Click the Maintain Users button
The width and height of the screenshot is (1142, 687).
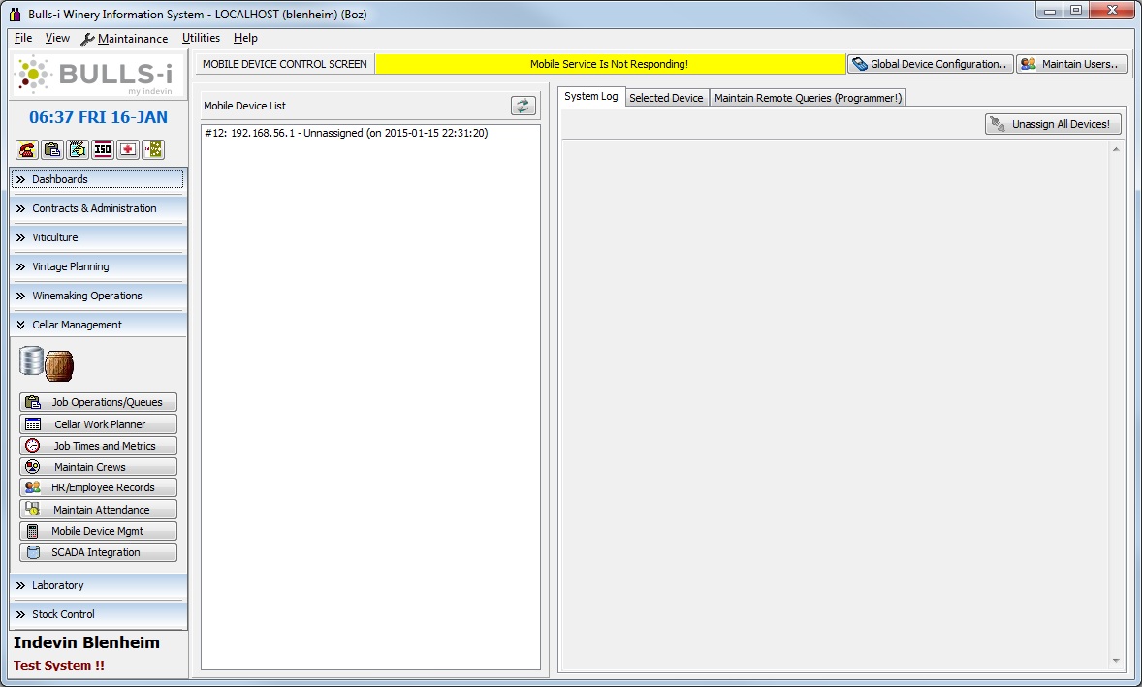[x=1072, y=64]
